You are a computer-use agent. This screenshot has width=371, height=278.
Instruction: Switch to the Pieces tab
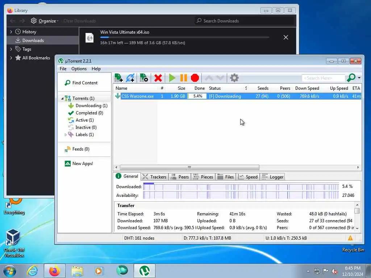tap(203, 177)
